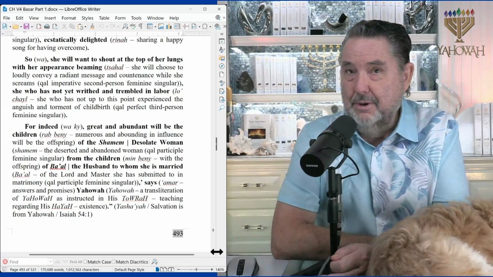Viewport: 493px width, 277px height.
Task: Open Find and Replace from find bar
Action: pyautogui.click(x=154, y=262)
